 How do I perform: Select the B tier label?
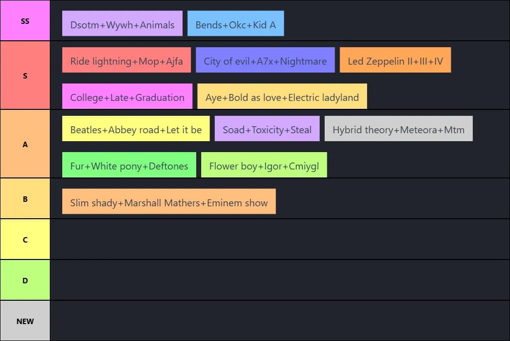click(25, 199)
